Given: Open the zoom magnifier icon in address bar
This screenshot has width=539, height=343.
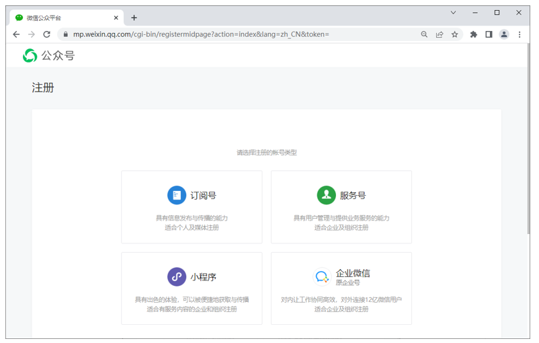Looking at the screenshot, I should (424, 34).
